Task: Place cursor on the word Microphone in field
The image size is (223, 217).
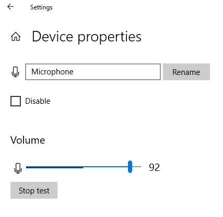Action: [52, 72]
